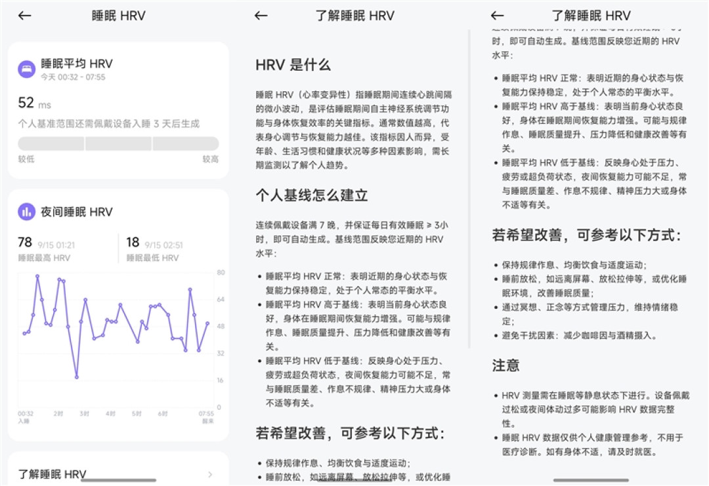
Task: Tap the 注意 heading on right screen
Action: (505, 365)
